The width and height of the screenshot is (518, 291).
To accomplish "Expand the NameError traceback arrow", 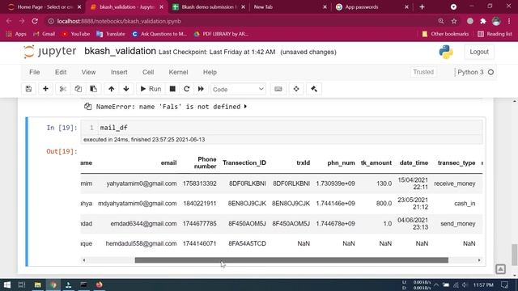I will point(245,107).
